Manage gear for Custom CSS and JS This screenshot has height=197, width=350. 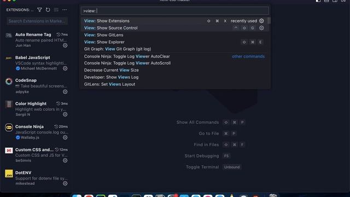pyautogui.click(x=65, y=160)
